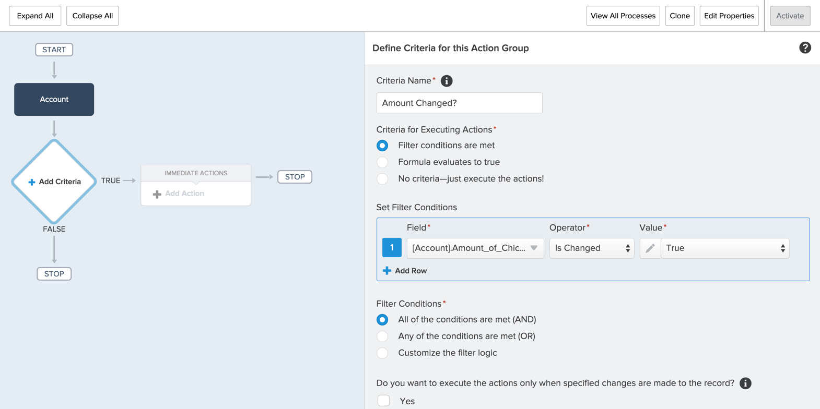Click the Expand All button
This screenshot has width=820, height=409.
click(35, 16)
